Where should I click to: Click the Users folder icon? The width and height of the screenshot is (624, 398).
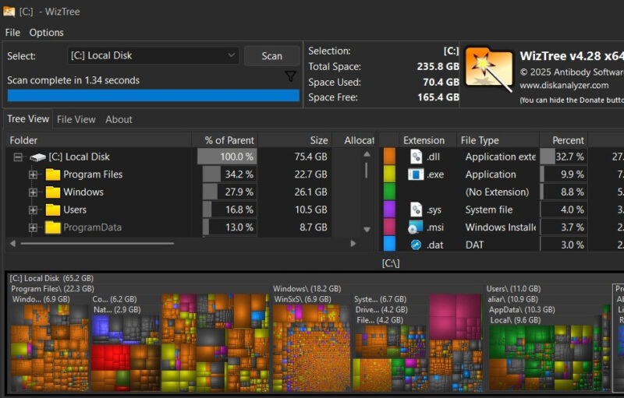click(53, 210)
